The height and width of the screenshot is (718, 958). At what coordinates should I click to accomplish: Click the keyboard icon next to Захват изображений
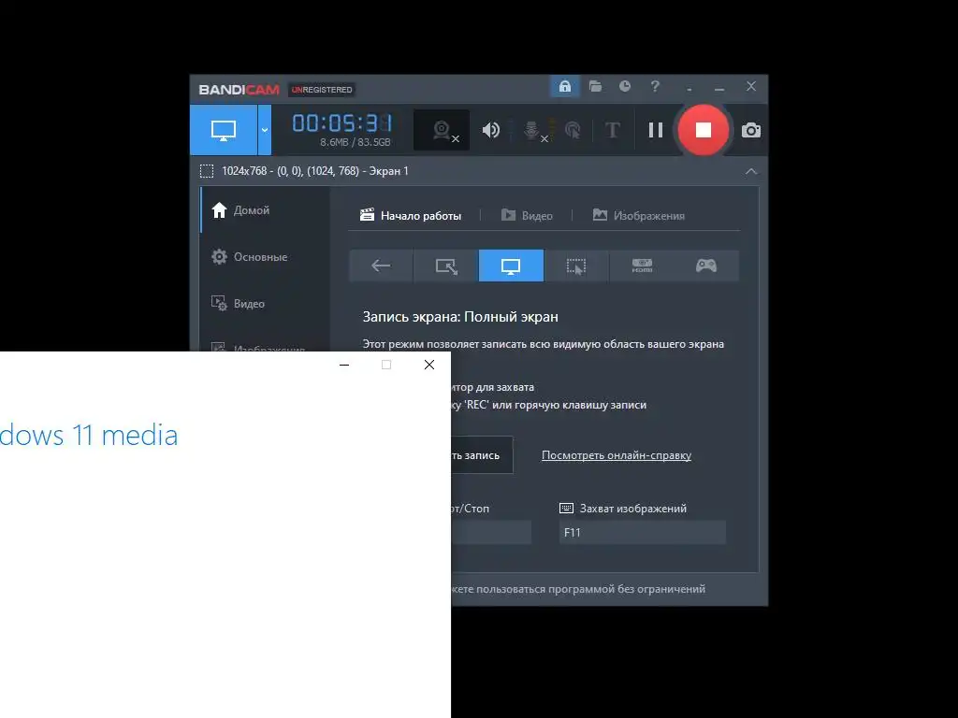[x=566, y=508]
